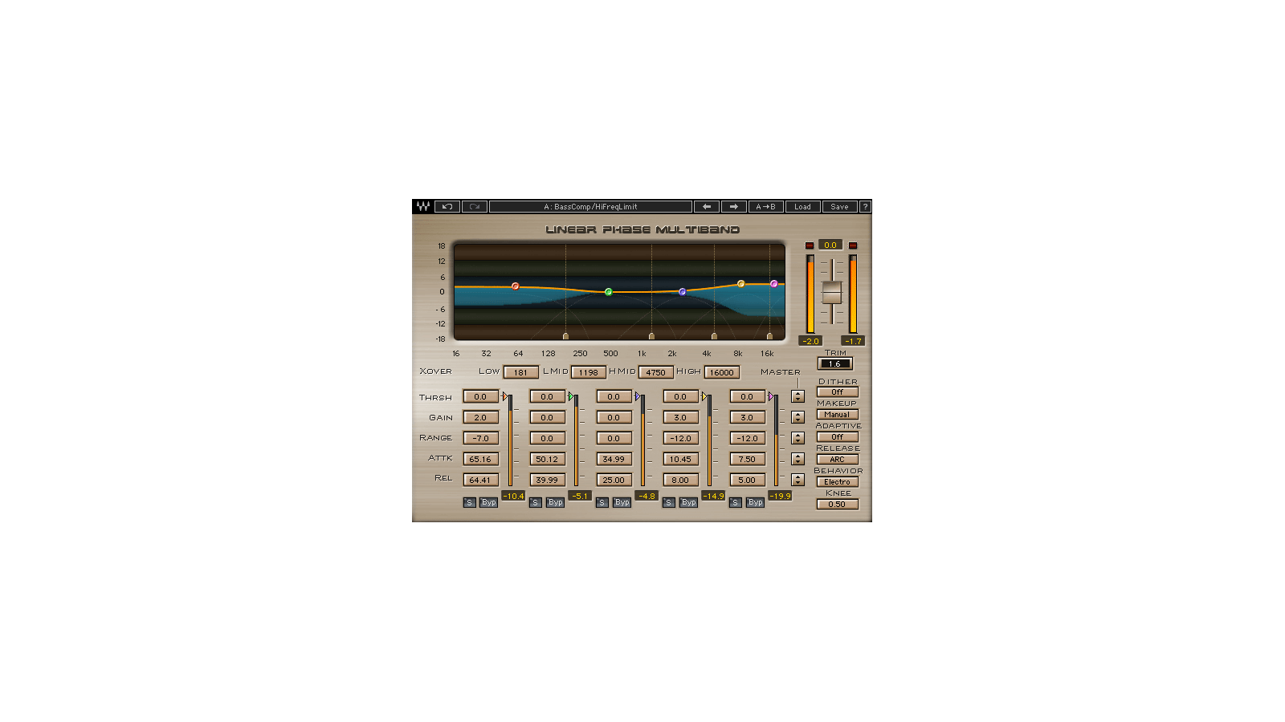Viewport: 1285px width, 722px height.
Task: Bypass band 1 with its Byp button
Action: (x=489, y=502)
